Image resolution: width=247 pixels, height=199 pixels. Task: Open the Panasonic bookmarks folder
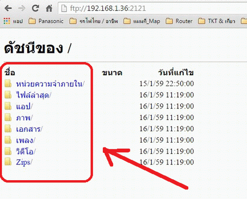(46, 21)
